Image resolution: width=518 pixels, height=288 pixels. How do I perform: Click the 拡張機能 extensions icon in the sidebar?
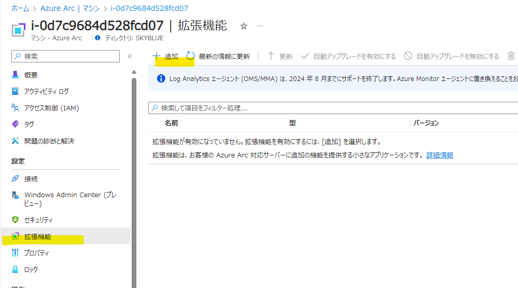(15, 236)
